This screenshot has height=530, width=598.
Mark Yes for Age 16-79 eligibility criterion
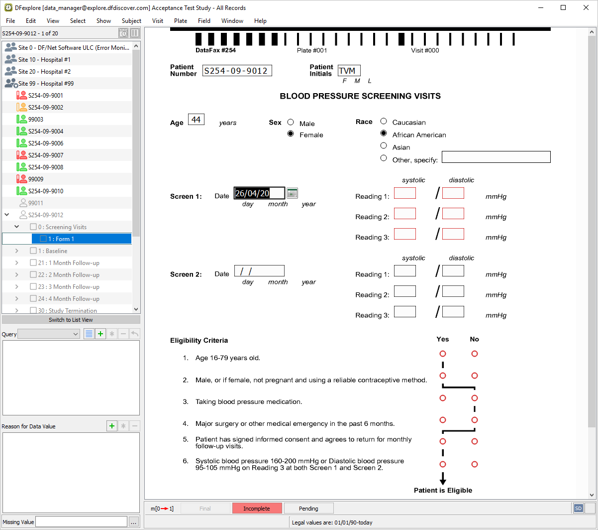[442, 354]
